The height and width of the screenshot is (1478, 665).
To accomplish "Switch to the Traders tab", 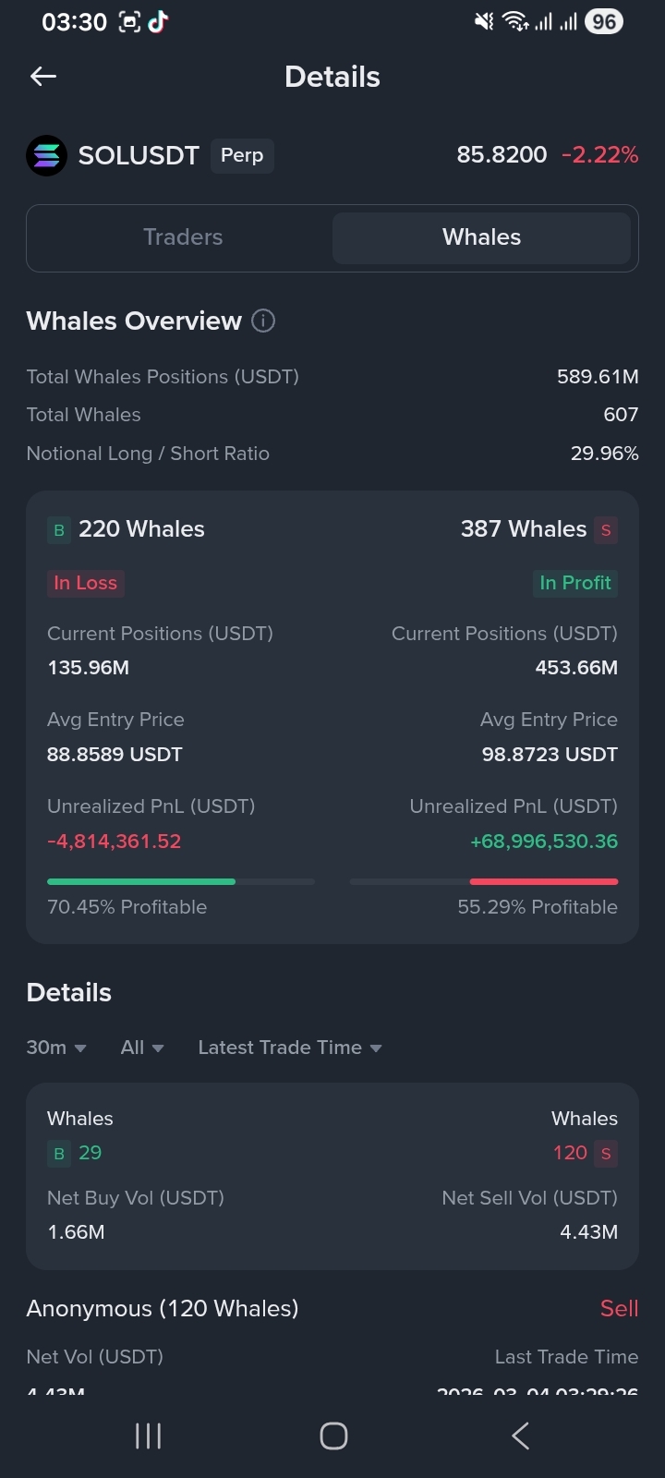I will tap(183, 237).
